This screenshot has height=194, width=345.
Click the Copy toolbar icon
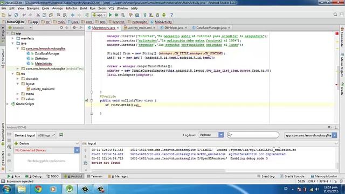(x=44, y=15)
